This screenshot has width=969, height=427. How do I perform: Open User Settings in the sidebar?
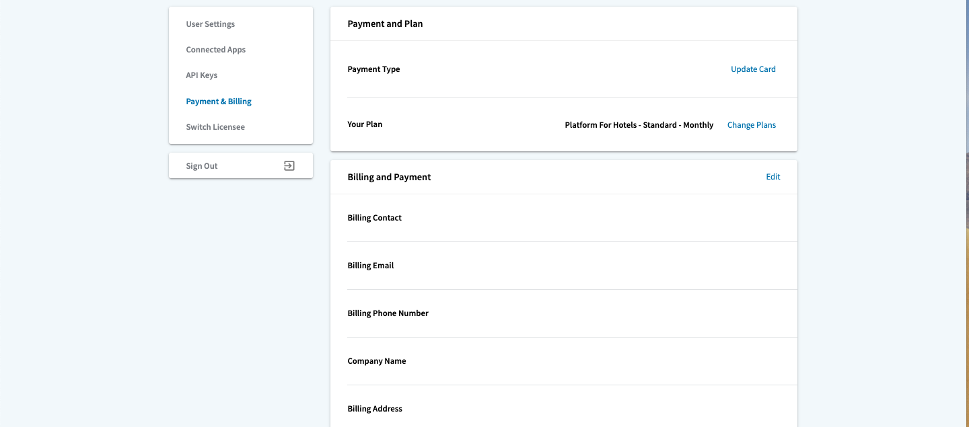(x=211, y=24)
